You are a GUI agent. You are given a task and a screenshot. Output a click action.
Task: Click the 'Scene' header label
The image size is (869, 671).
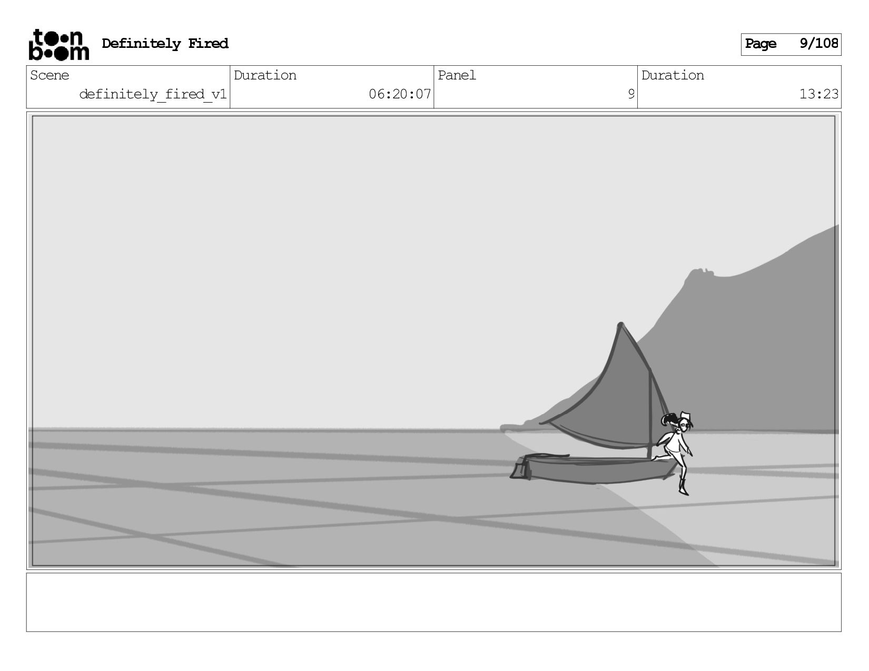tap(50, 75)
